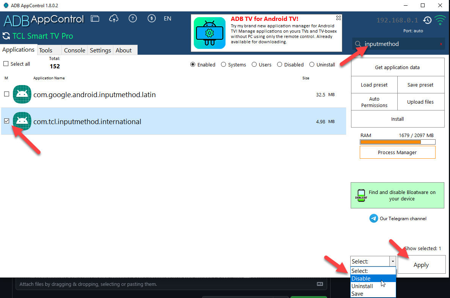Click Find and disable Bloatware on your device
450x298 pixels.
tap(397, 195)
